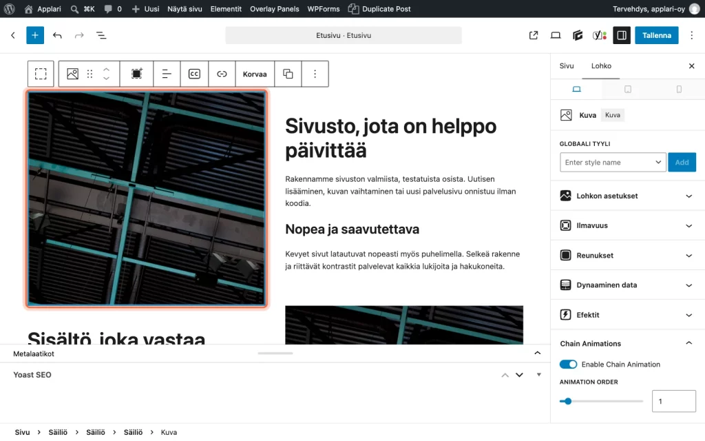Collapse the Chain Animations section
705x441 pixels.
tap(627, 343)
